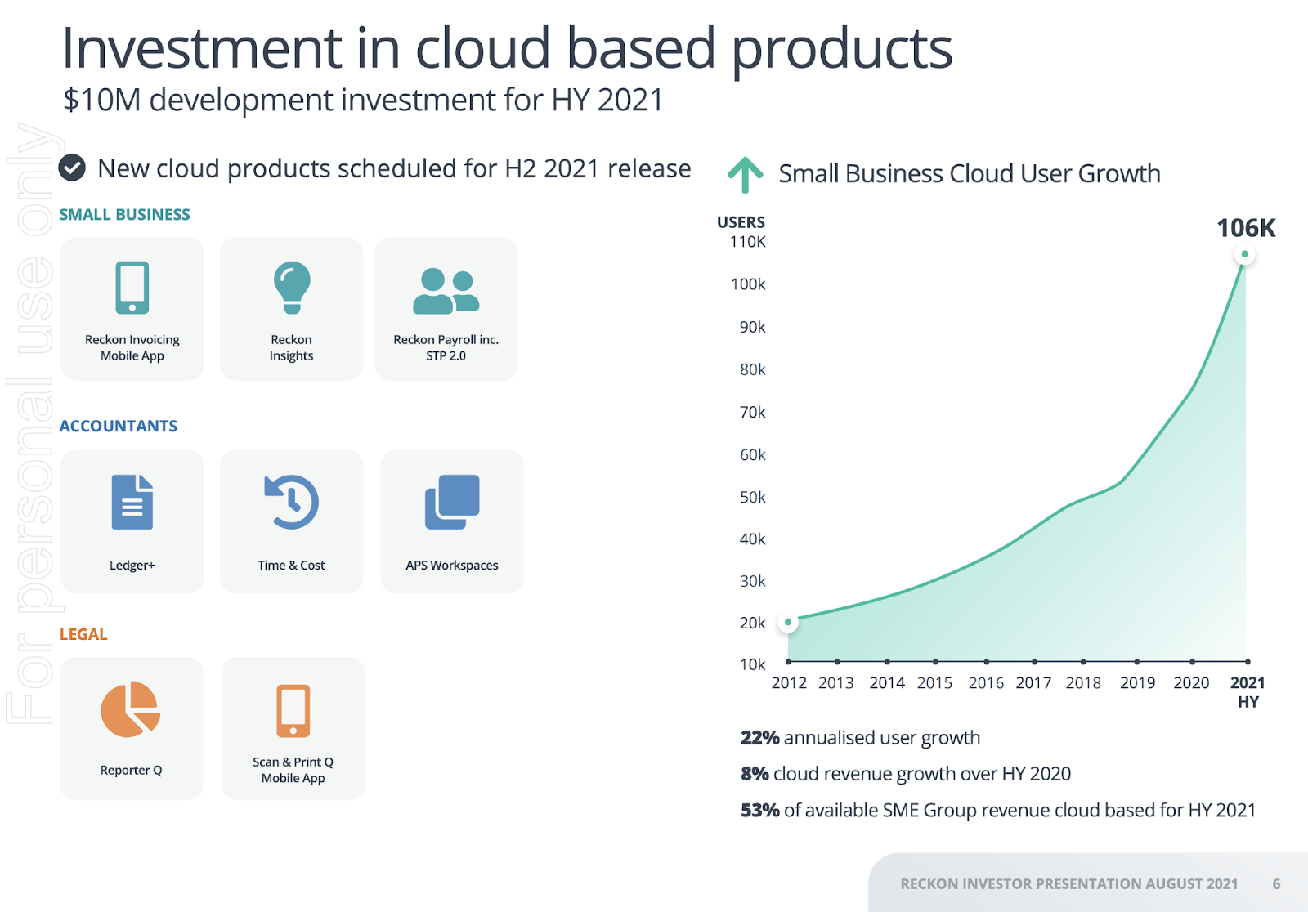Click the Reckon Payroll people icon
This screenshot has width=1308, height=912.
pyautogui.click(x=446, y=292)
